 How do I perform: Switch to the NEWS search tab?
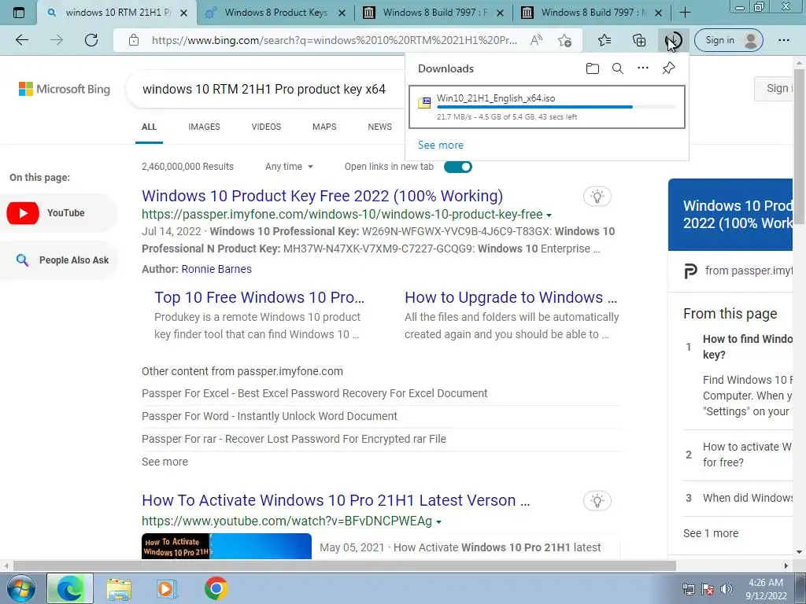pos(380,127)
